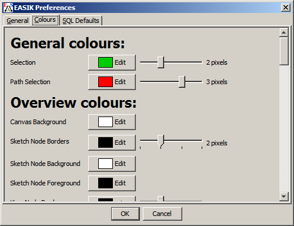
Task: Click the black Sketch Node Foreground swatch
Action: [105, 183]
